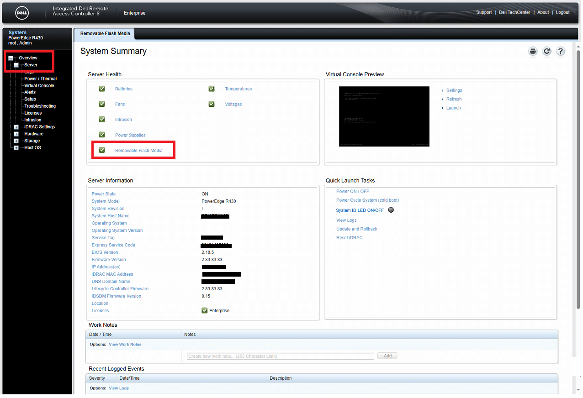
Task: Click Power Cycle System (cold boot)
Action: tap(367, 200)
